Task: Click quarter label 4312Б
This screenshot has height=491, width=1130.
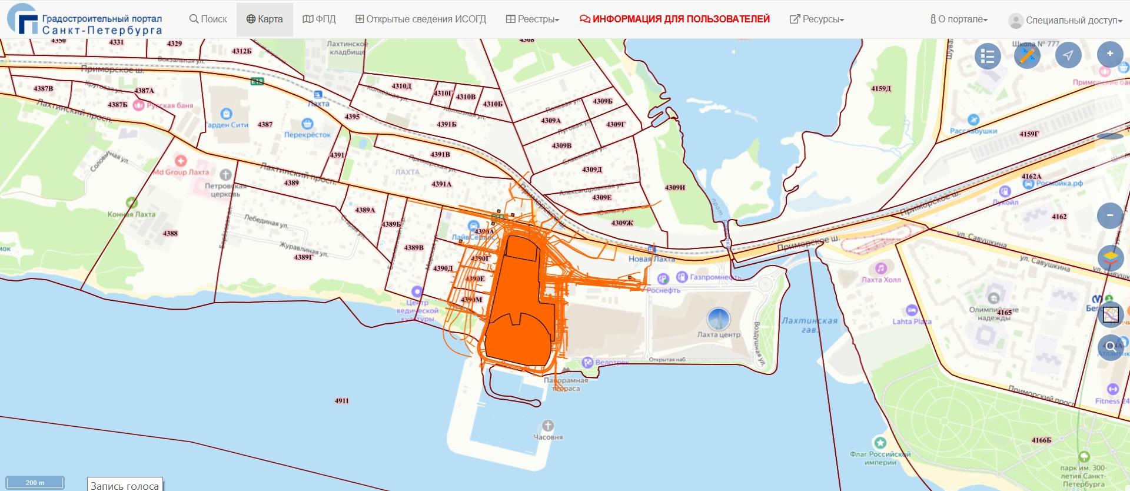Action: coord(241,51)
